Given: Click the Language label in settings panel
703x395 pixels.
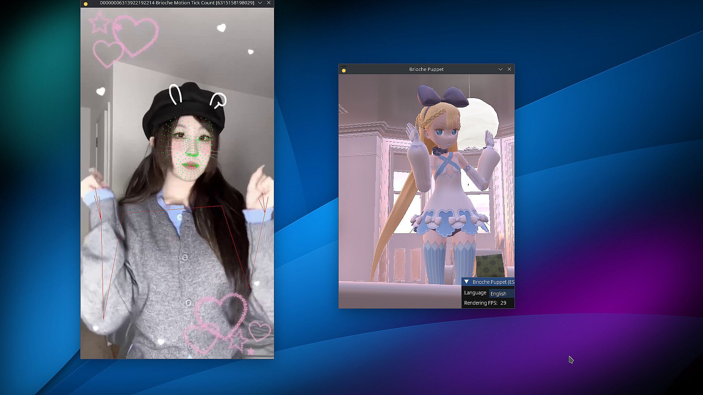Looking at the screenshot, I should coord(475,293).
